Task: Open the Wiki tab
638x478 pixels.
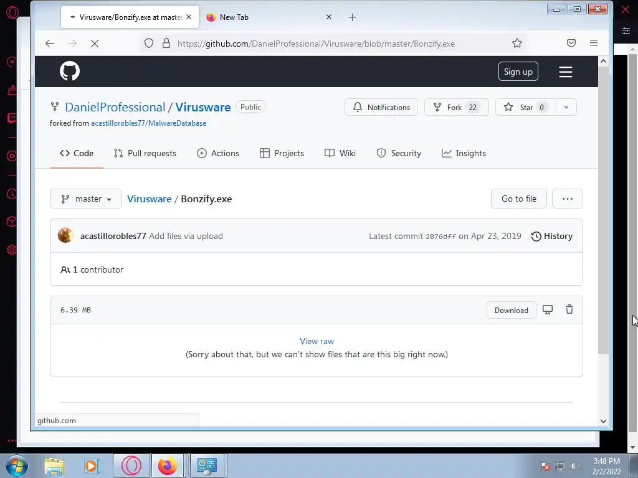Action: coord(340,153)
